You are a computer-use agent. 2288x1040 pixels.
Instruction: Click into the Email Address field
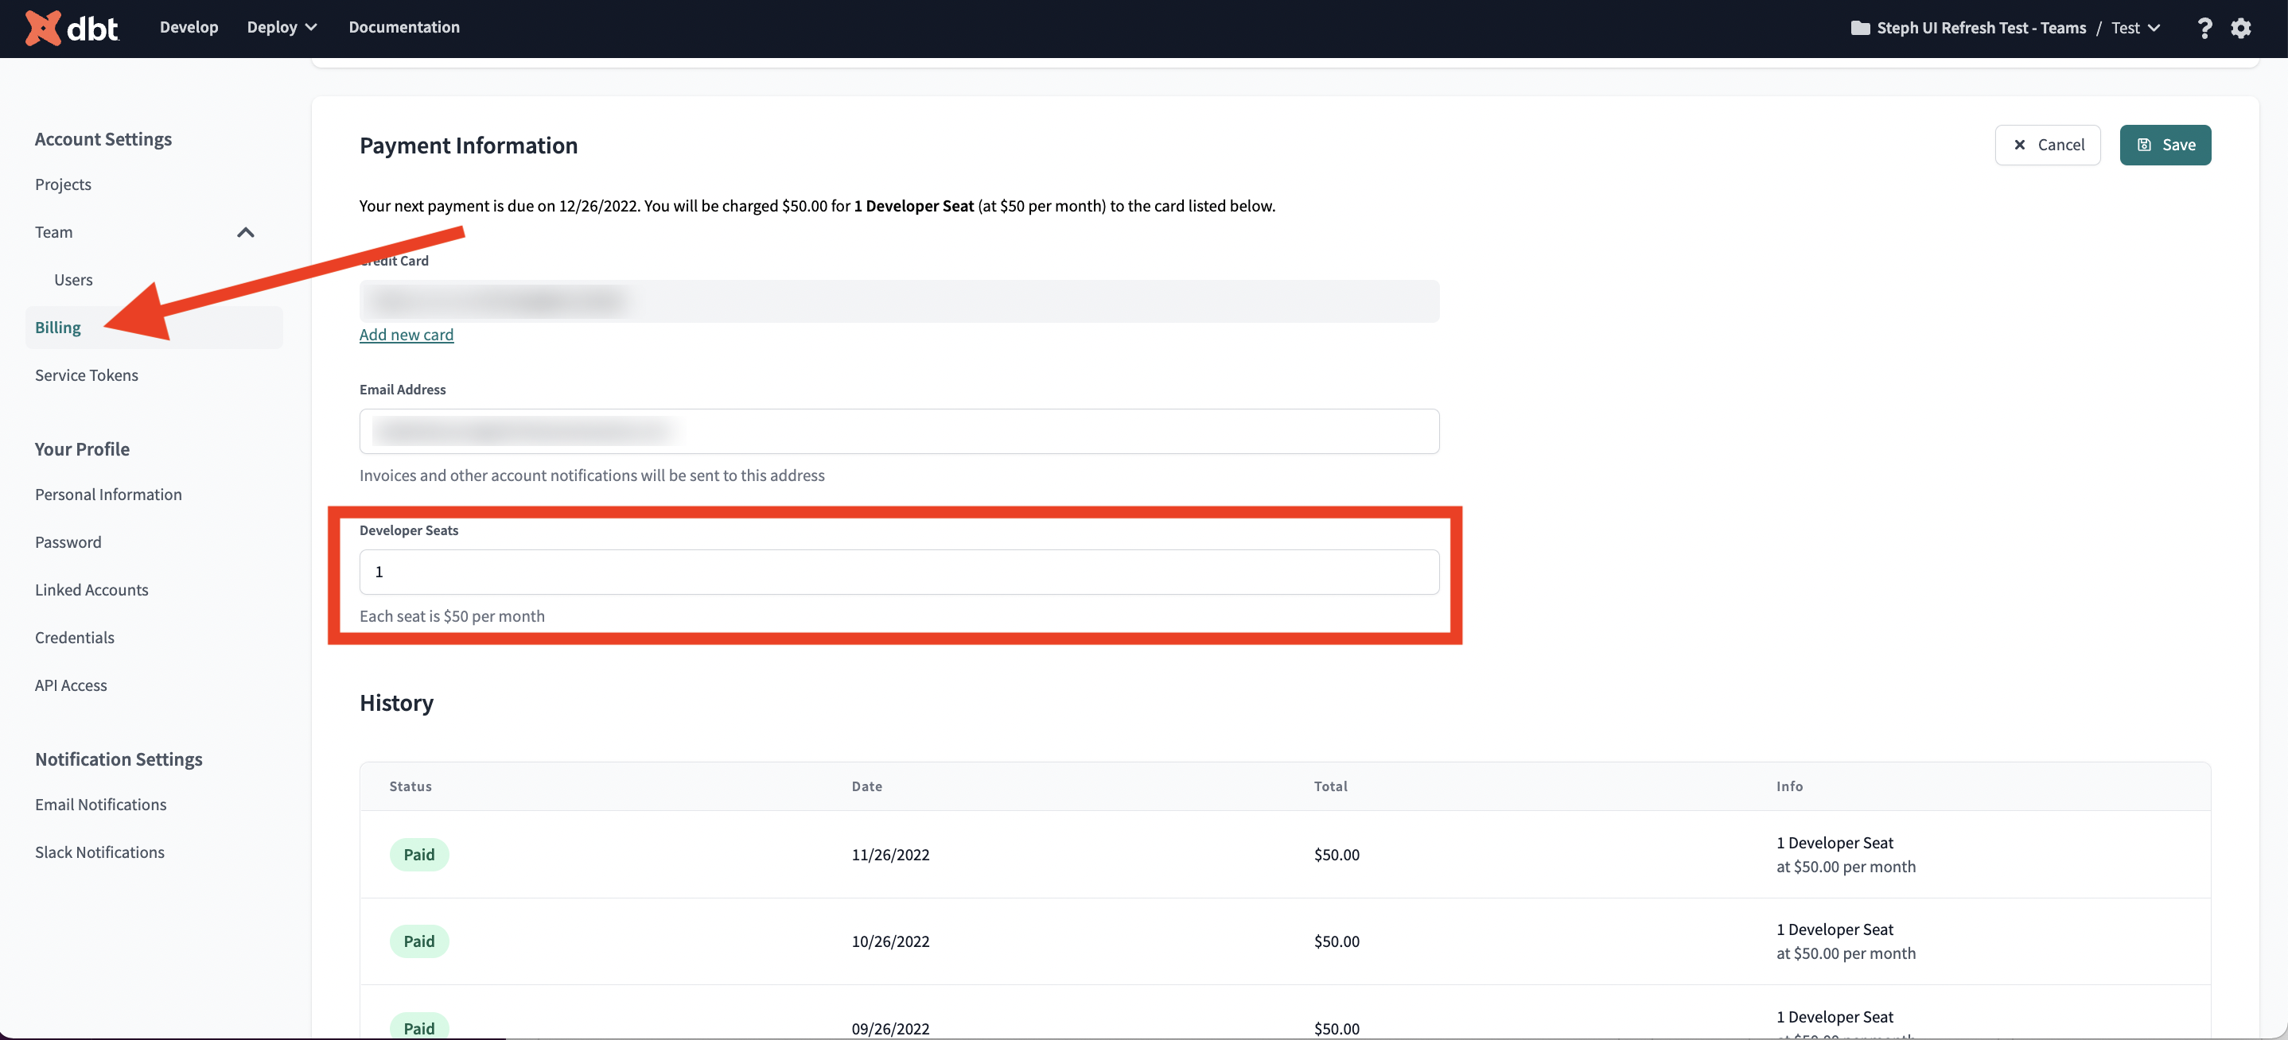click(899, 431)
